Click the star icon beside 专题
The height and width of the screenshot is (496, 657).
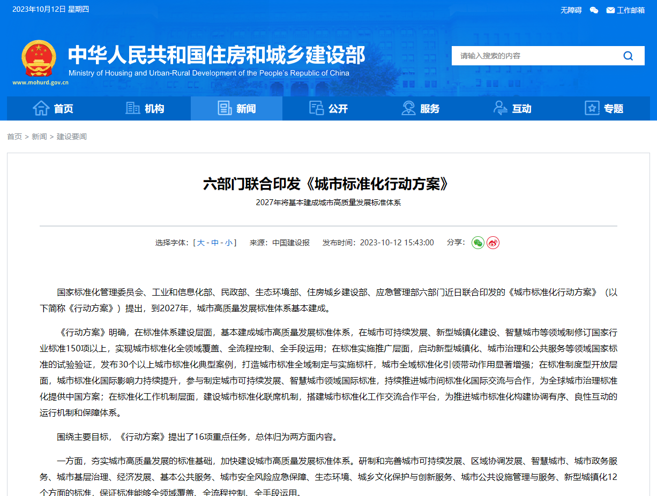592,108
